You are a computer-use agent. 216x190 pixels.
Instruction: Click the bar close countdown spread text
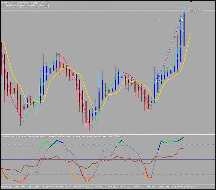pyautogui.click(x=25, y=6)
